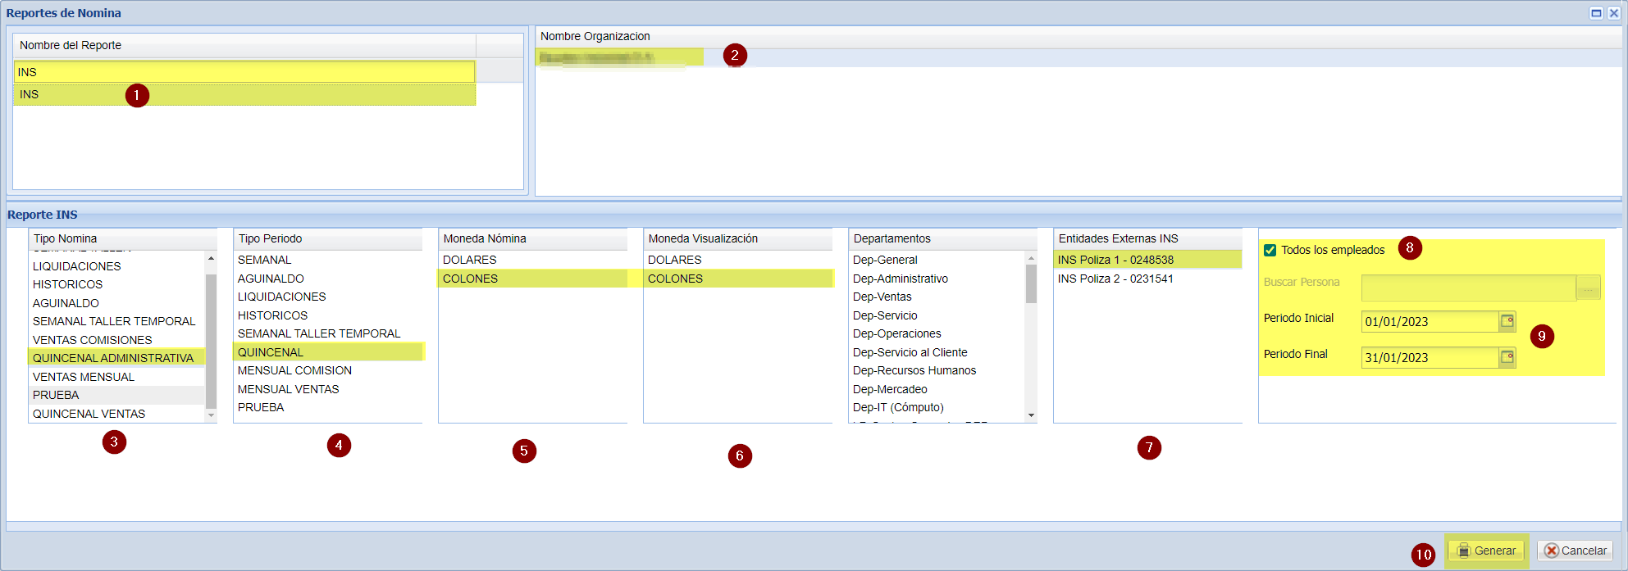Select INS Poliza 2 - 0231541
This screenshot has height=571, width=1628.
(x=1148, y=279)
